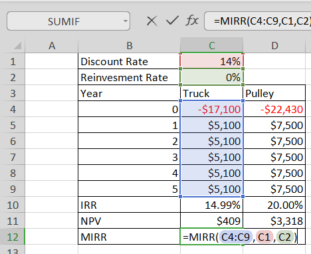Image resolution: width=311 pixels, height=254 pixels.
Task: Click the Reinvesment Rate label cell
Action: tap(130, 77)
